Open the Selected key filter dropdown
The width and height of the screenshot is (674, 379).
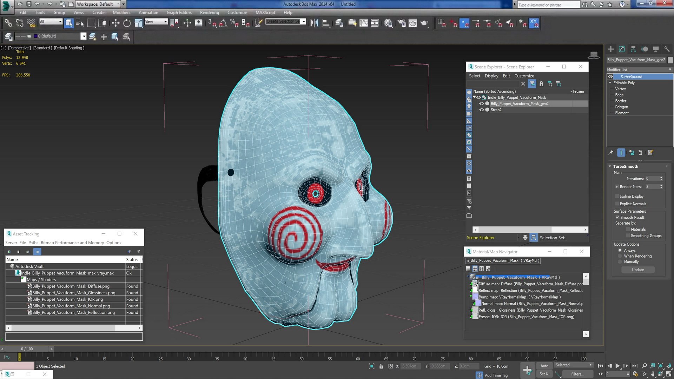tap(574, 365)
